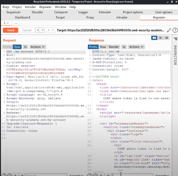Select Repeater tab 1
The height and width of the screenshot is (176, 178).
(5, 23)
